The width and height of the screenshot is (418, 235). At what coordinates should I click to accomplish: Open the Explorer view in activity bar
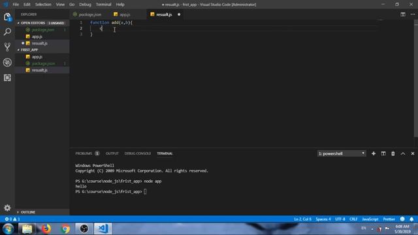[7, 17]
